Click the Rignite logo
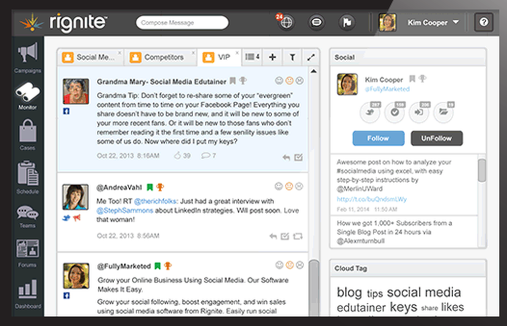Image resolution: width=507 pixels, height=326 pixels. tap(63, 23)
